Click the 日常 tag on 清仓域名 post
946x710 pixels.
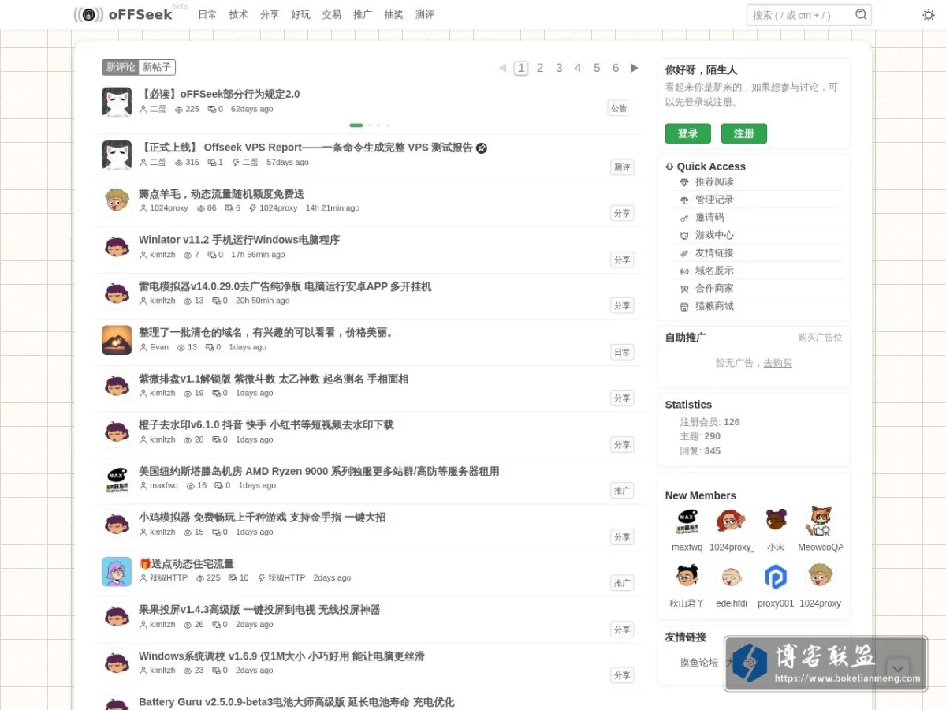(x=622, y=352)
